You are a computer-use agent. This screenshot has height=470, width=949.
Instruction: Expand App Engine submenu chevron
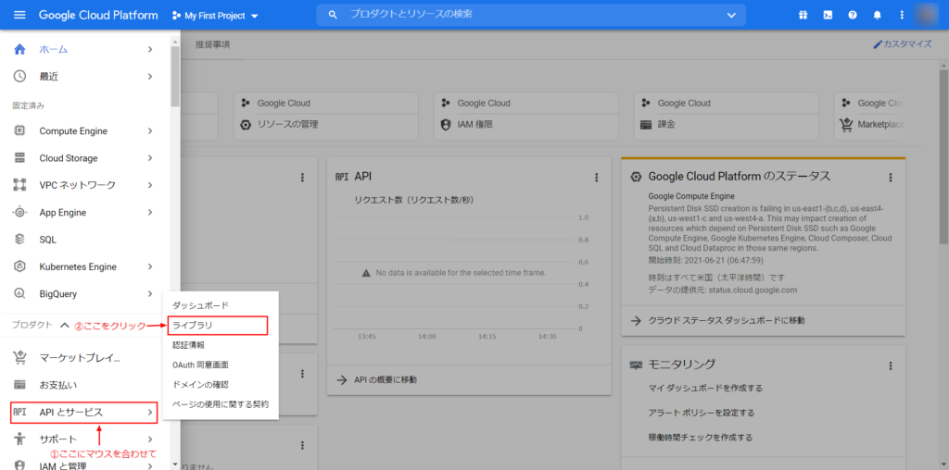150,213
